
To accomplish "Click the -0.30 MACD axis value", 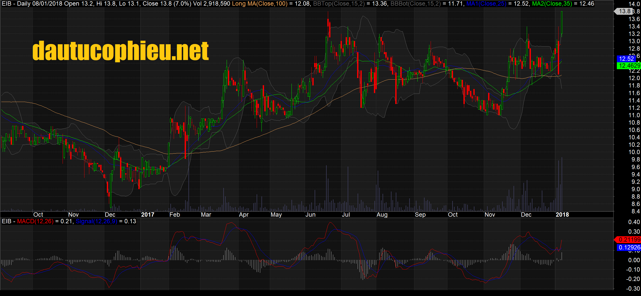I will 633,289.
